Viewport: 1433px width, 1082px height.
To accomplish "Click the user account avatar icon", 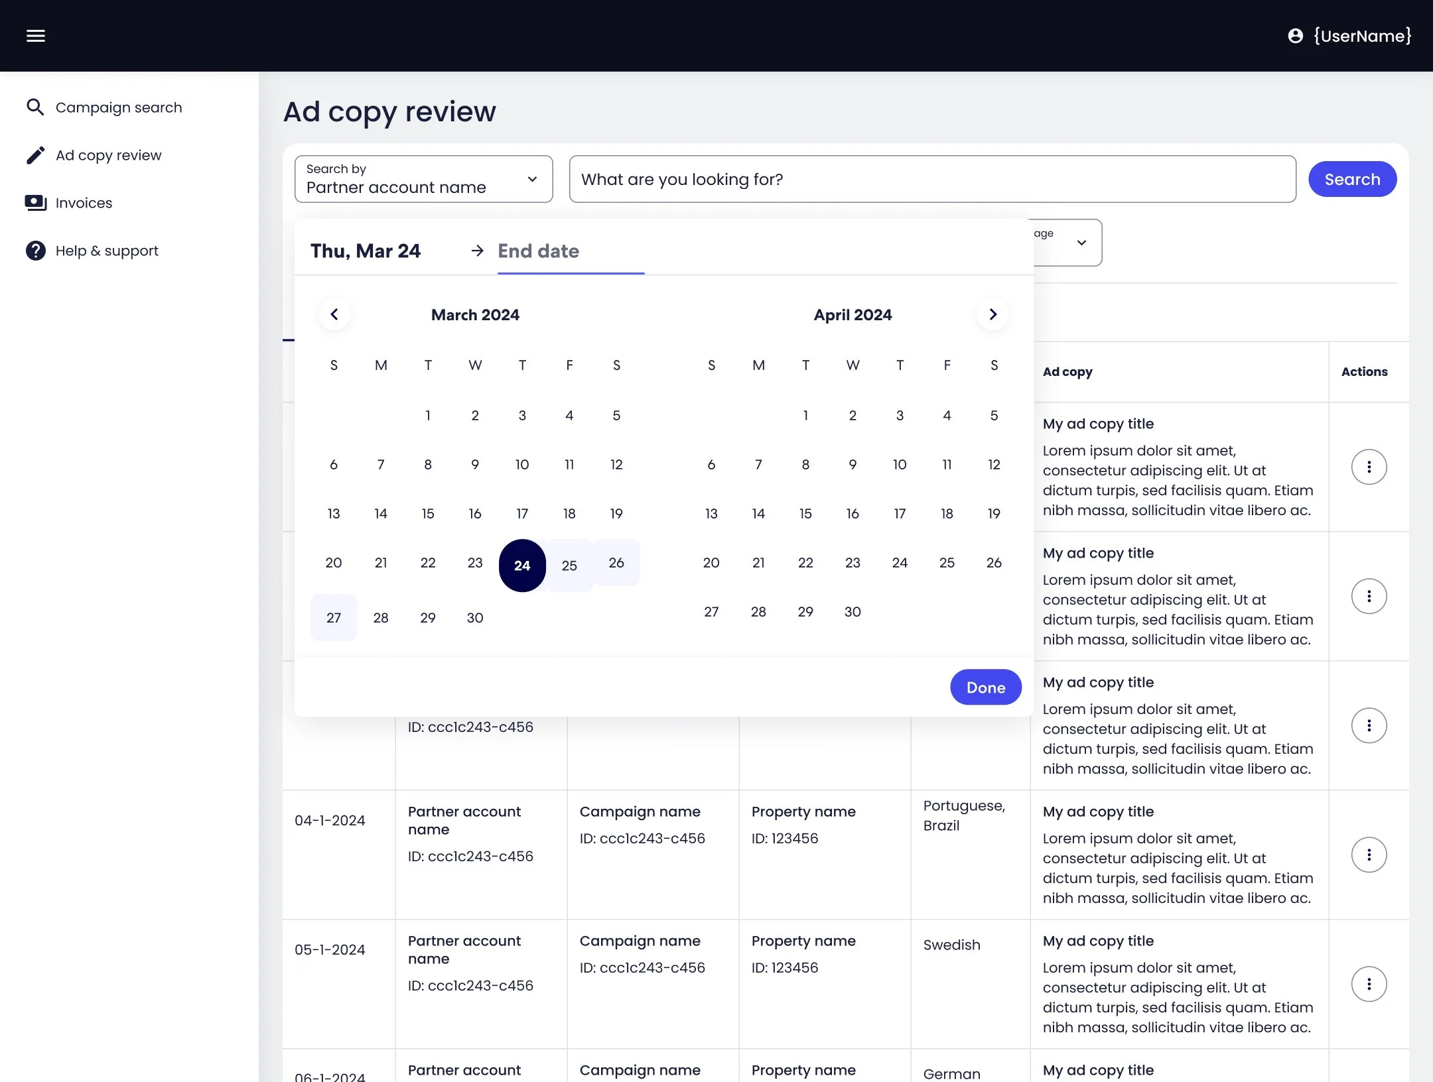I will (1295, 36).
